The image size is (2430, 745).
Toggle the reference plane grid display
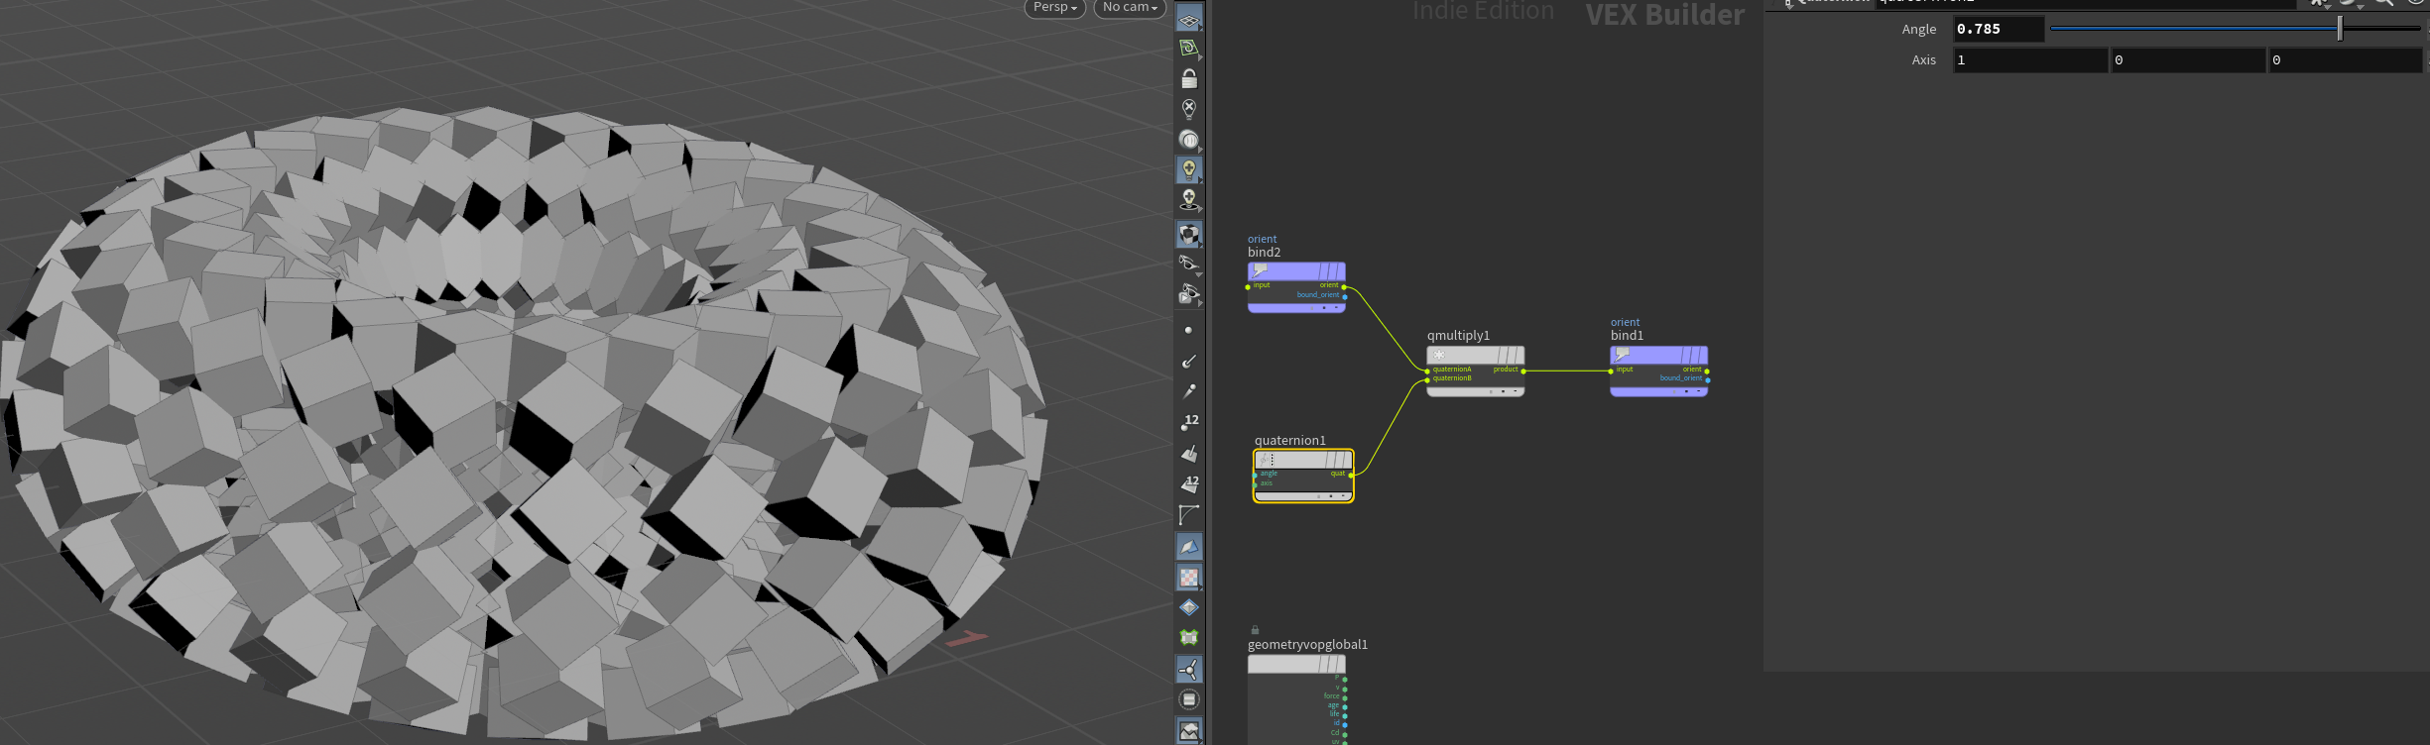1189,20
